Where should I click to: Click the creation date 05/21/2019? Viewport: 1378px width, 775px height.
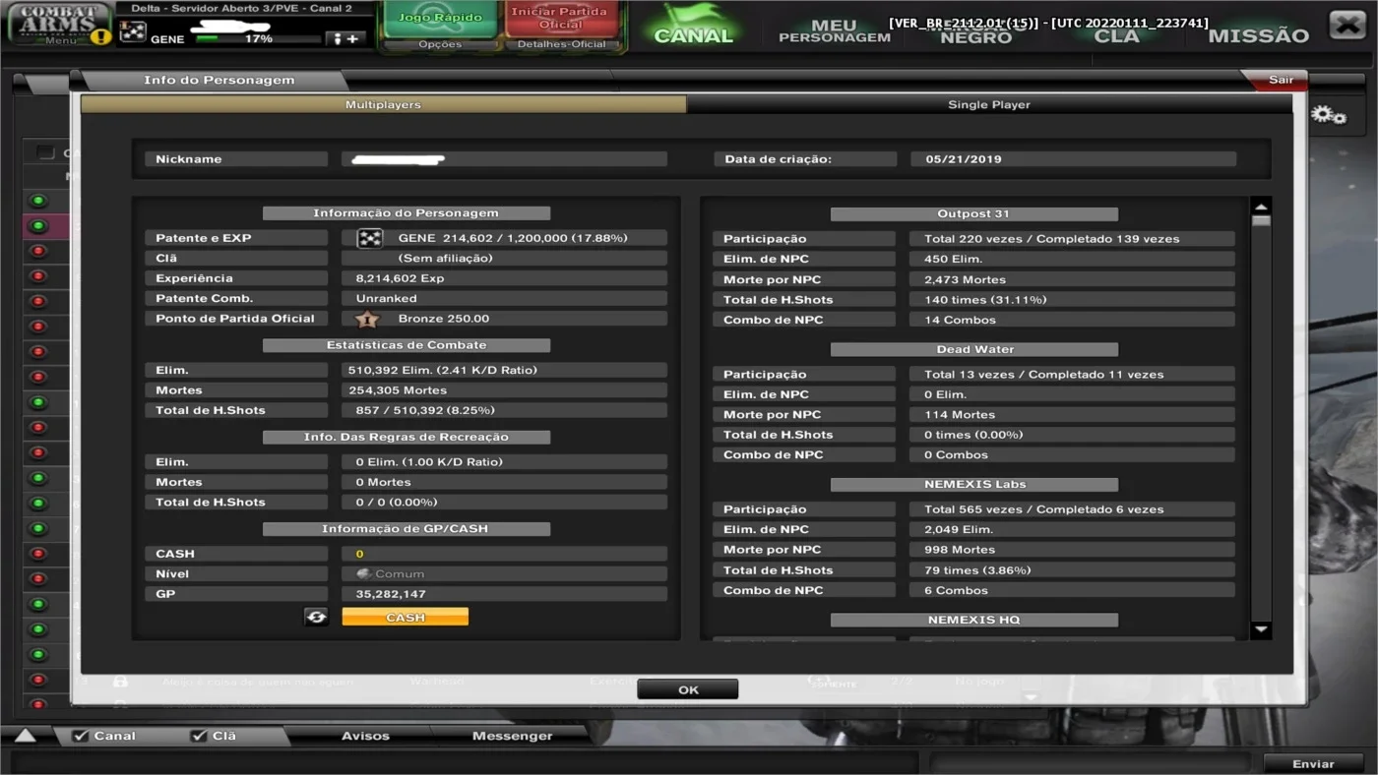tap(1073, 158)
